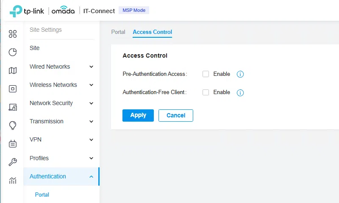Click the Cancel button
339x203 pixels.
tap(175, 115)
